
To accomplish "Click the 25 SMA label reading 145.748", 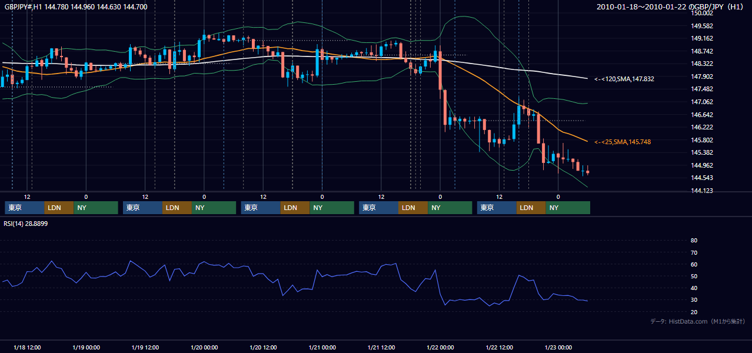I will [x=623, y=142].
